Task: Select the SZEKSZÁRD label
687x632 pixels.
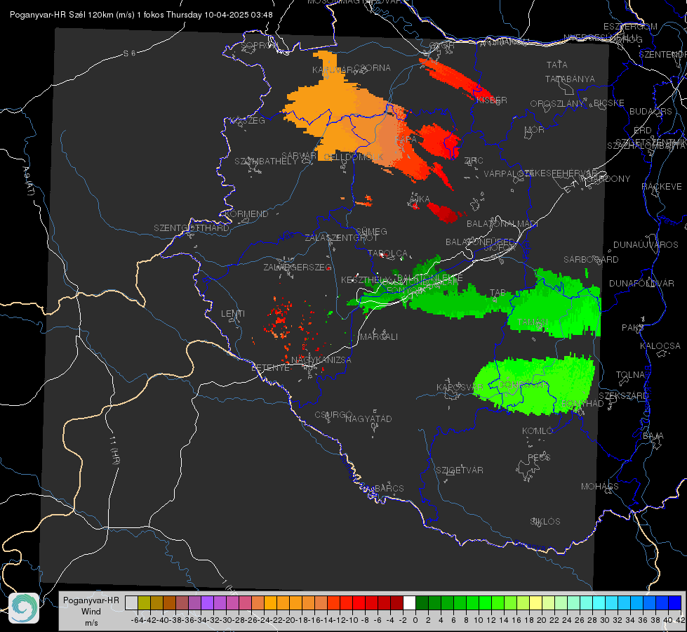Action: click(623, 396)
